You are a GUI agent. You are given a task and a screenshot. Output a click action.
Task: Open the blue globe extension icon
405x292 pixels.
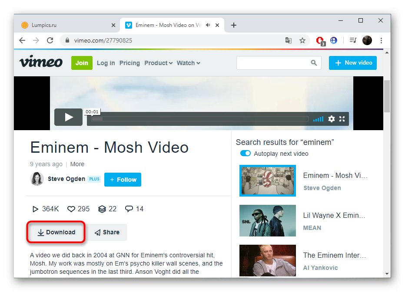[x=334, y=40]
